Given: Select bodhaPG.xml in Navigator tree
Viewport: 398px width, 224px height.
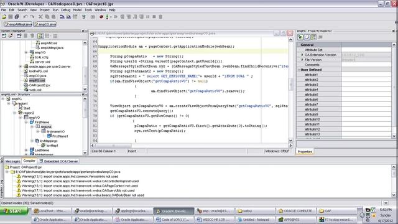Looking at the screenshot, I should point(39,71).
